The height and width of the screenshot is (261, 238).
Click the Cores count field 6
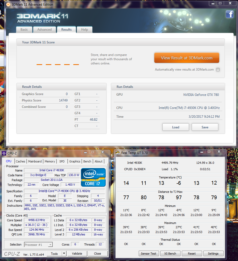tap(75, 244)
